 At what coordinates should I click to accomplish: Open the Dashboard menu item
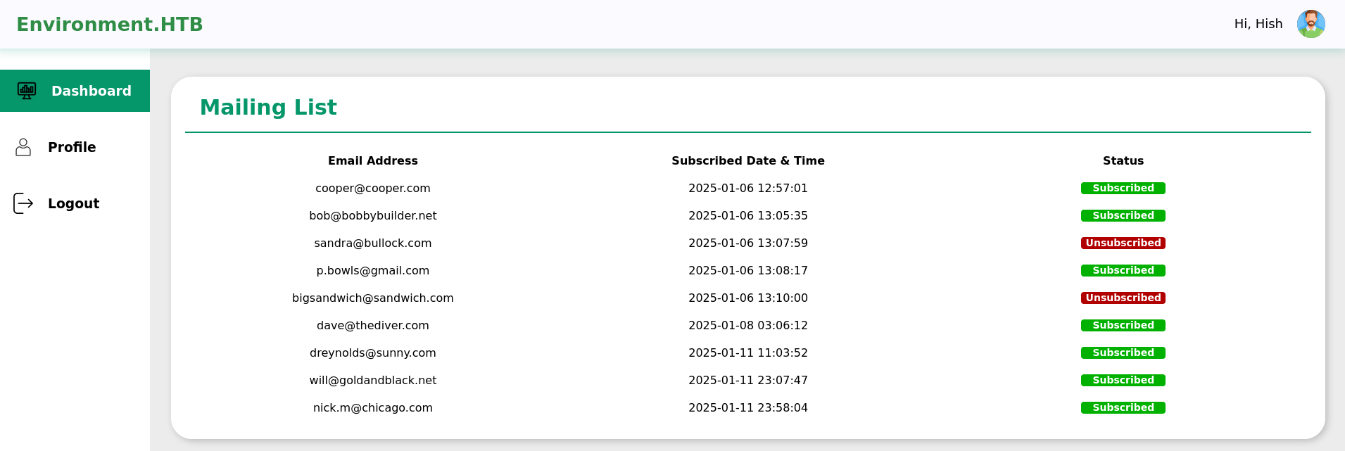point(91,91)
